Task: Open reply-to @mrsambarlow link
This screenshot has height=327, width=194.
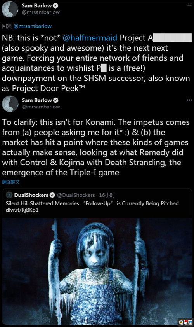Action: click(x=33, y=26)
